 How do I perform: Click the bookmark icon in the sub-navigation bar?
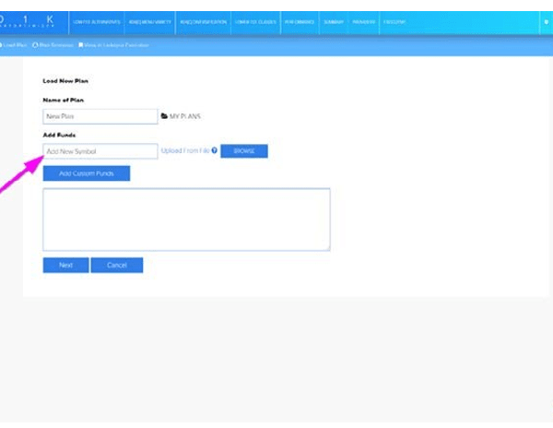point(81,43)
